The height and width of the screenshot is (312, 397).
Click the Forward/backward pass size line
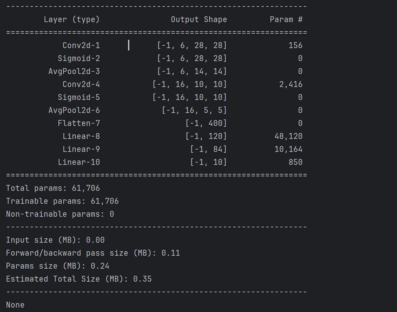coord(93,253)
